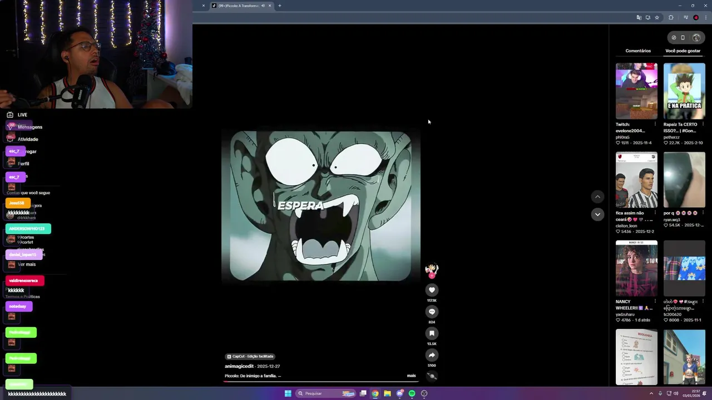Select the Piccolo TikTok browser tab

pos(238,6)
